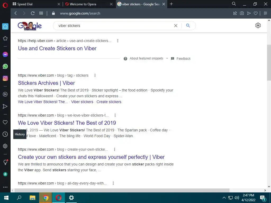Reload the current page
This screenshot has width=271, height=203.
[x=33, y=13]
